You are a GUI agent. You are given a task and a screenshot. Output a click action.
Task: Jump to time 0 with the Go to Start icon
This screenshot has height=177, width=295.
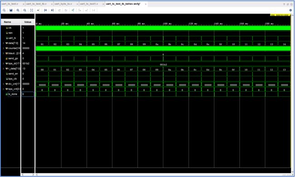pyautogui.click(x=45, y=10)
